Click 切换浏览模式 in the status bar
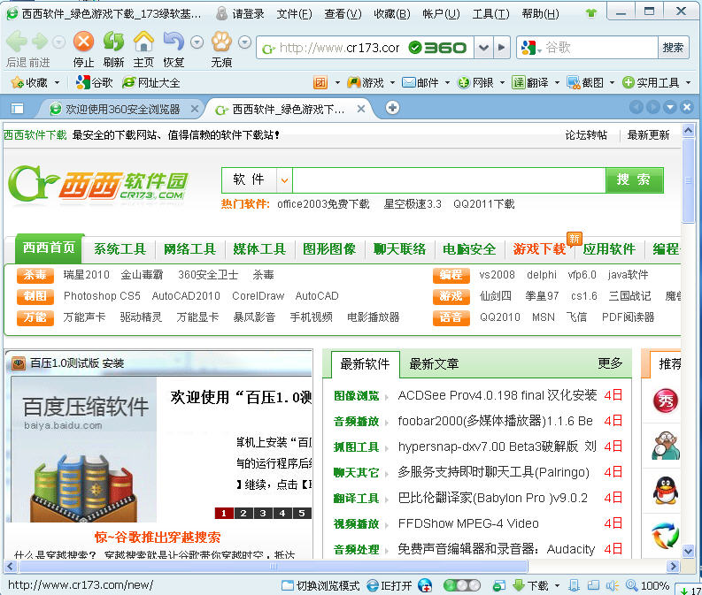The width and height of the screenshot is (702, 595). [x=320, y=585]
